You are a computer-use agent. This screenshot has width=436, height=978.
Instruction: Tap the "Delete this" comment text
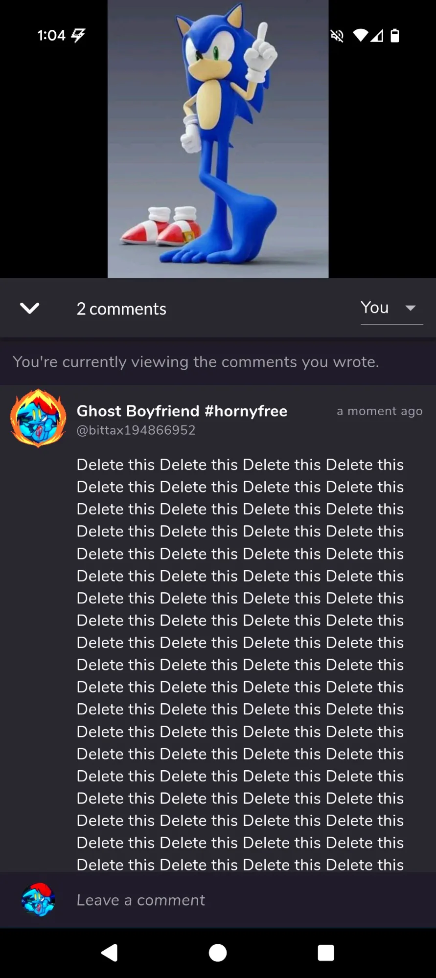pos(240,665)
